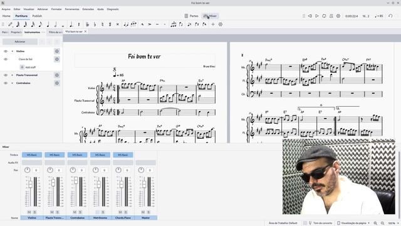Open tuplet tool

[174, 24]
